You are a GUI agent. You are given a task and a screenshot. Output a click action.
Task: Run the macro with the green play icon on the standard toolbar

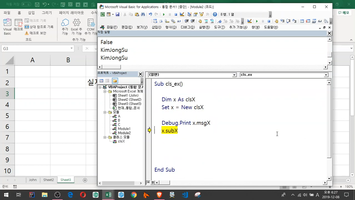(x=164, y=14)
